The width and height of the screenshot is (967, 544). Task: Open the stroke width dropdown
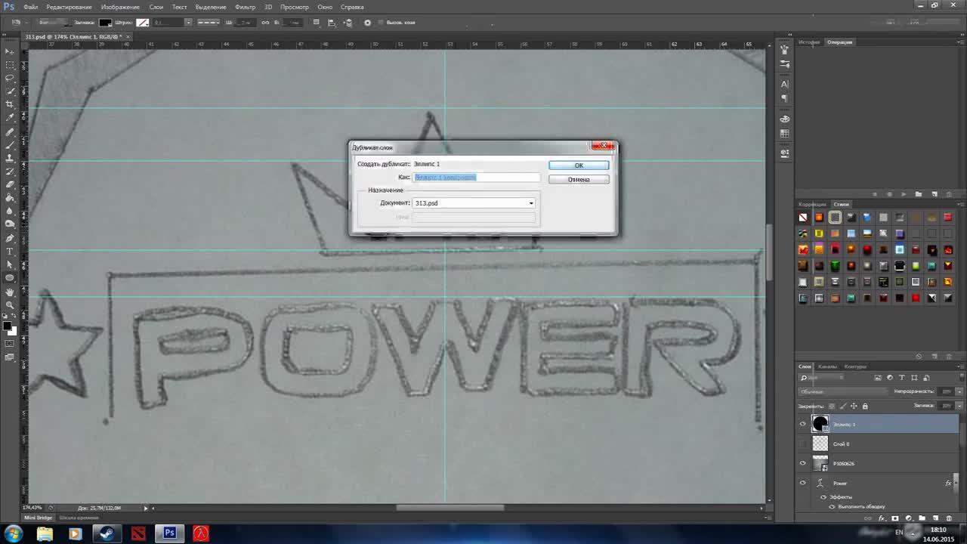click(188, 22)
